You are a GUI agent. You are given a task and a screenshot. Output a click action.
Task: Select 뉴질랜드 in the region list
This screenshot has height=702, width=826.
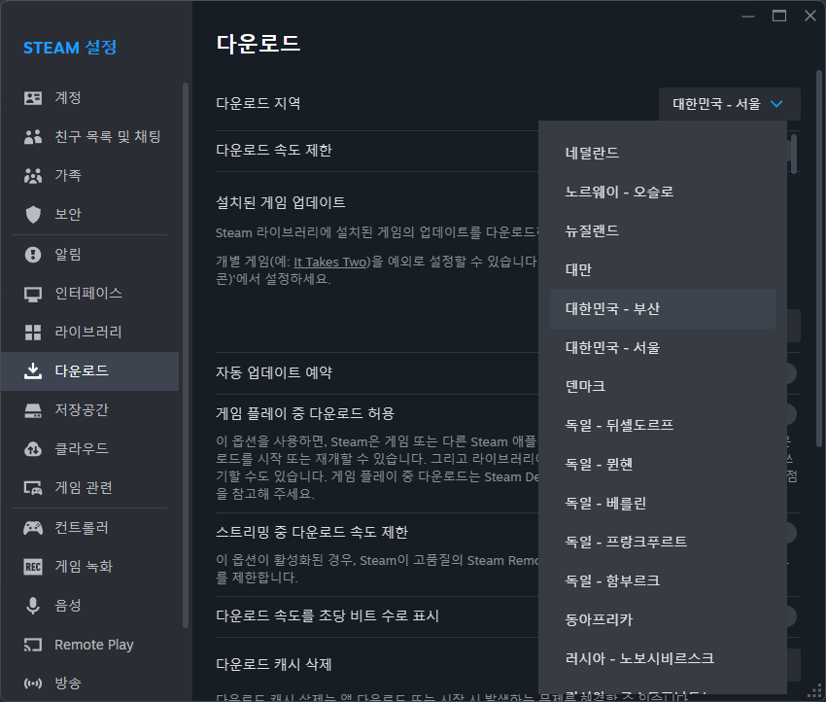(662, 231)
